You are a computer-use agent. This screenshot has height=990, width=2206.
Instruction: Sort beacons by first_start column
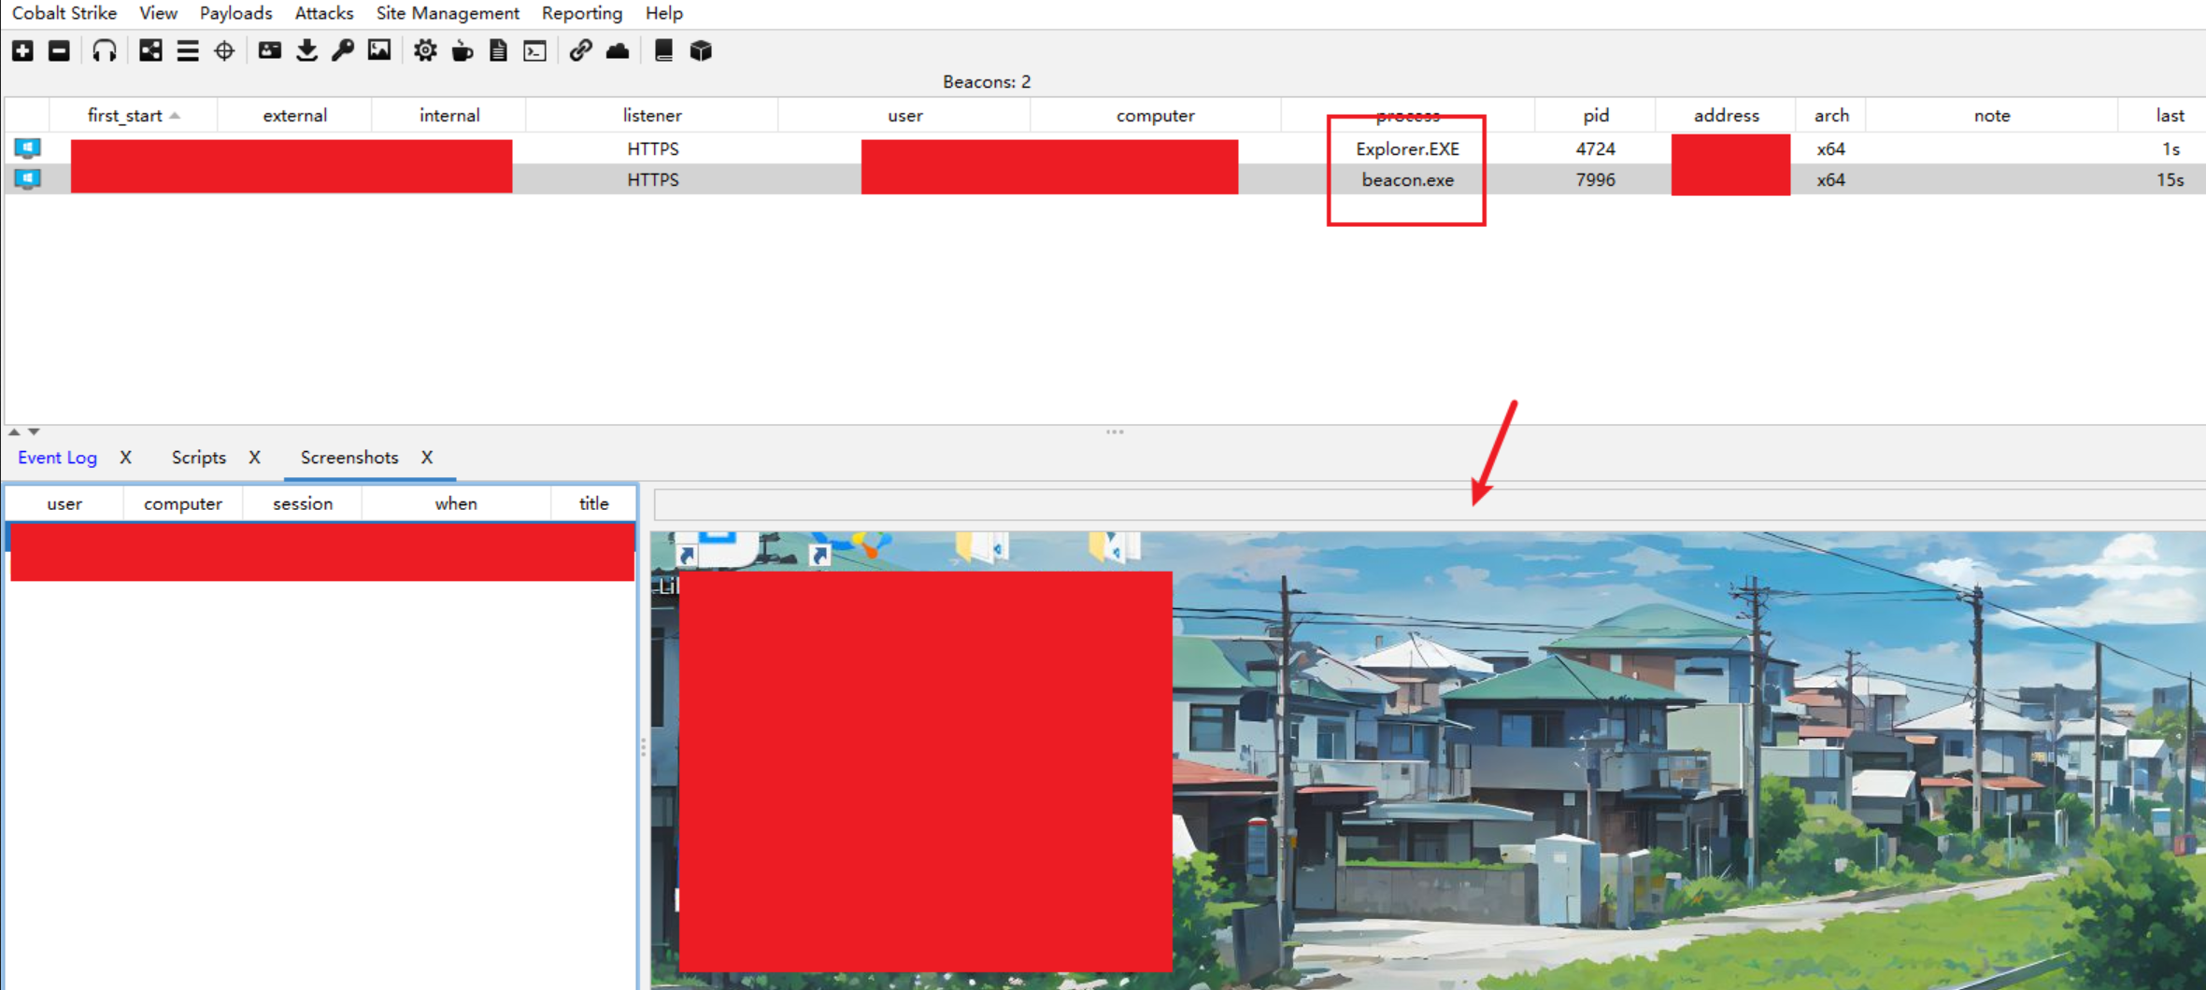pos(133,115)
